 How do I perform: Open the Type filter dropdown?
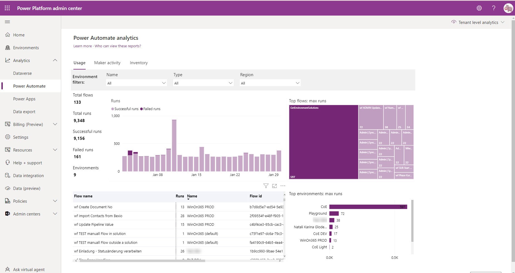[203, 83]
